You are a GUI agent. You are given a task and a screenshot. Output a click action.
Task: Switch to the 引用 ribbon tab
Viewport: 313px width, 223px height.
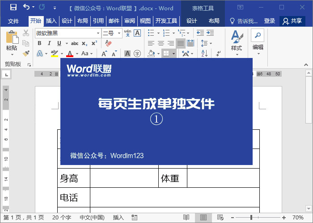98,21
